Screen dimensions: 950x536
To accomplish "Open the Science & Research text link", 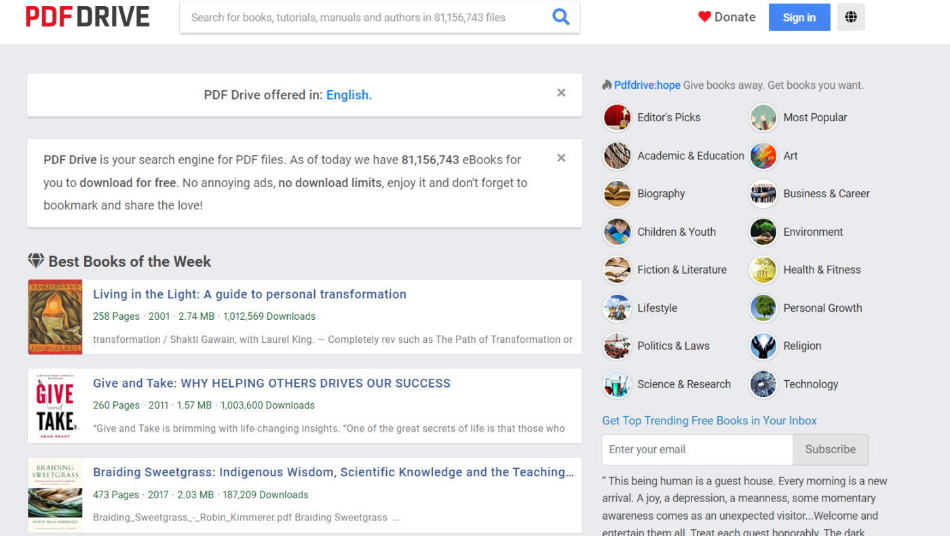I will [x=684, y=384].
